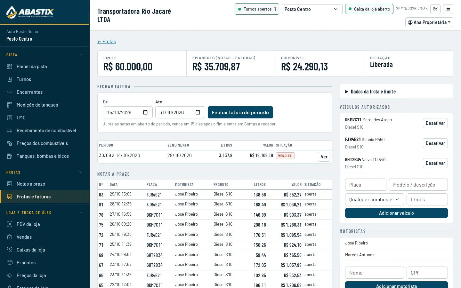Click the Preços dos combustíveis coin icon

tap(10, 143)
